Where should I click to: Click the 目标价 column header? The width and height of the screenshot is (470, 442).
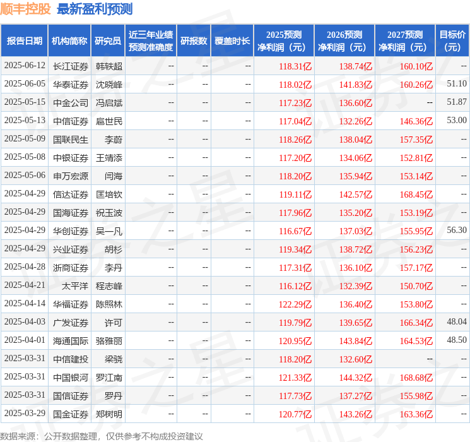[452, 41]
